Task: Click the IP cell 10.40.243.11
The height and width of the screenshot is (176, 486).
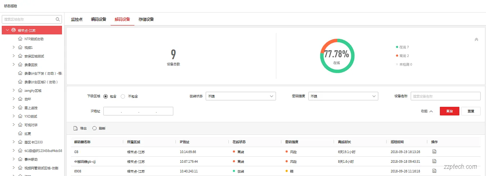Action: pos(189,171)
